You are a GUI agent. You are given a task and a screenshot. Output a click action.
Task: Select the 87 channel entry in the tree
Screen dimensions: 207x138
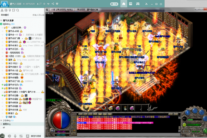4,128
